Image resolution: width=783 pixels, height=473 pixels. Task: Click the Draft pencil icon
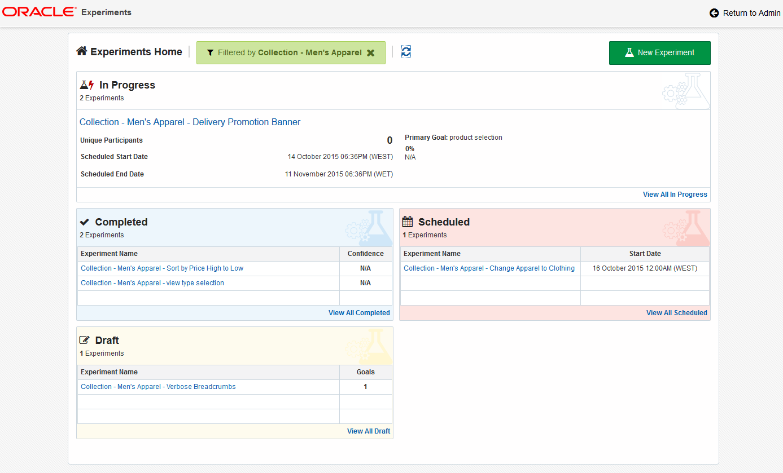[x=85, y=341]
